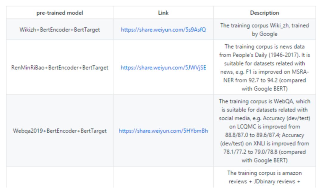Open the share.weiyun.com/5s9AsfQ link
This screenshot has height=194, width=322.
pyautogui.click(x=163, y=30)
